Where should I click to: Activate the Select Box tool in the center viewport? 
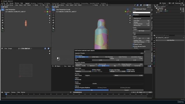[x=53, y=10]
